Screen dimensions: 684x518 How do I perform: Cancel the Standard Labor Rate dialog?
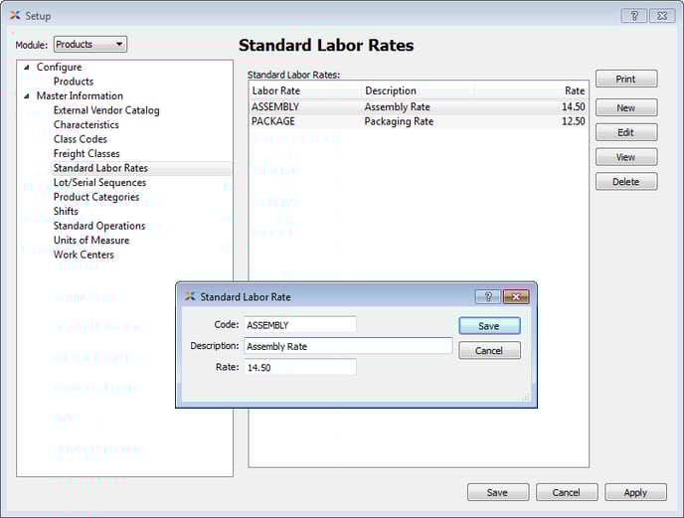click(488, 351)
